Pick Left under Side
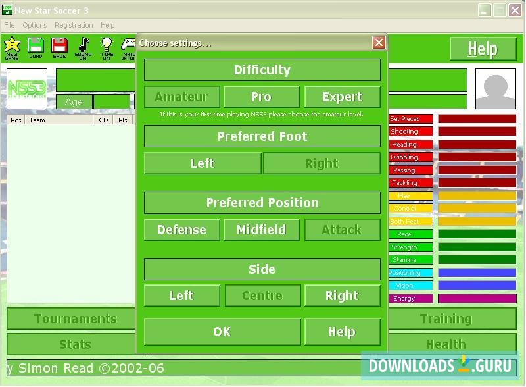The height and width of the screenshot is (387, 526). pyautogui.click(x=182, y=296)
